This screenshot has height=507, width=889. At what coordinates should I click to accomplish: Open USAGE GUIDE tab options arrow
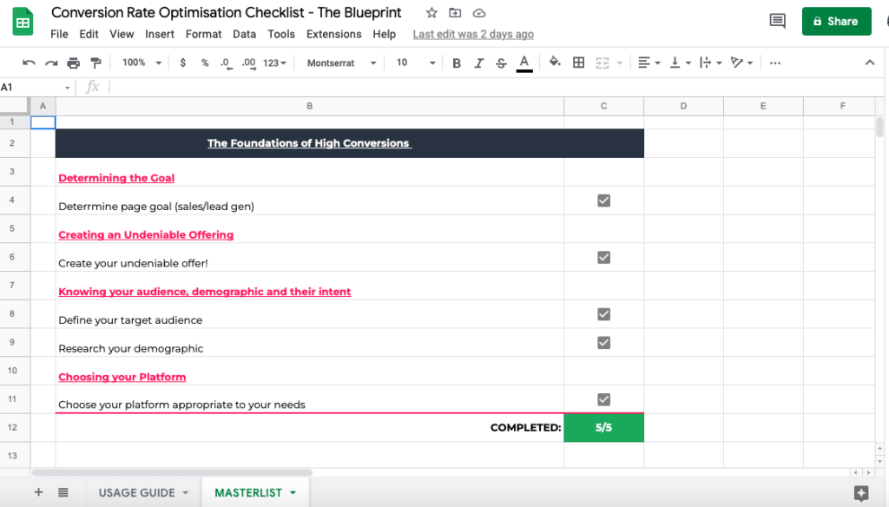[x=186, y=493]
